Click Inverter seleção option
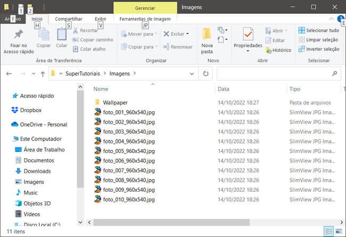 click(319, 49)
